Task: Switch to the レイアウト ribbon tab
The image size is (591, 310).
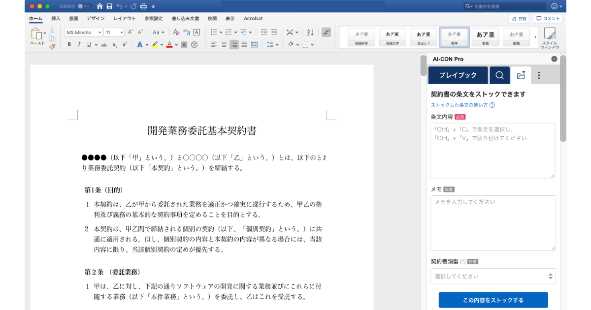Action: (x=125, y=18)
